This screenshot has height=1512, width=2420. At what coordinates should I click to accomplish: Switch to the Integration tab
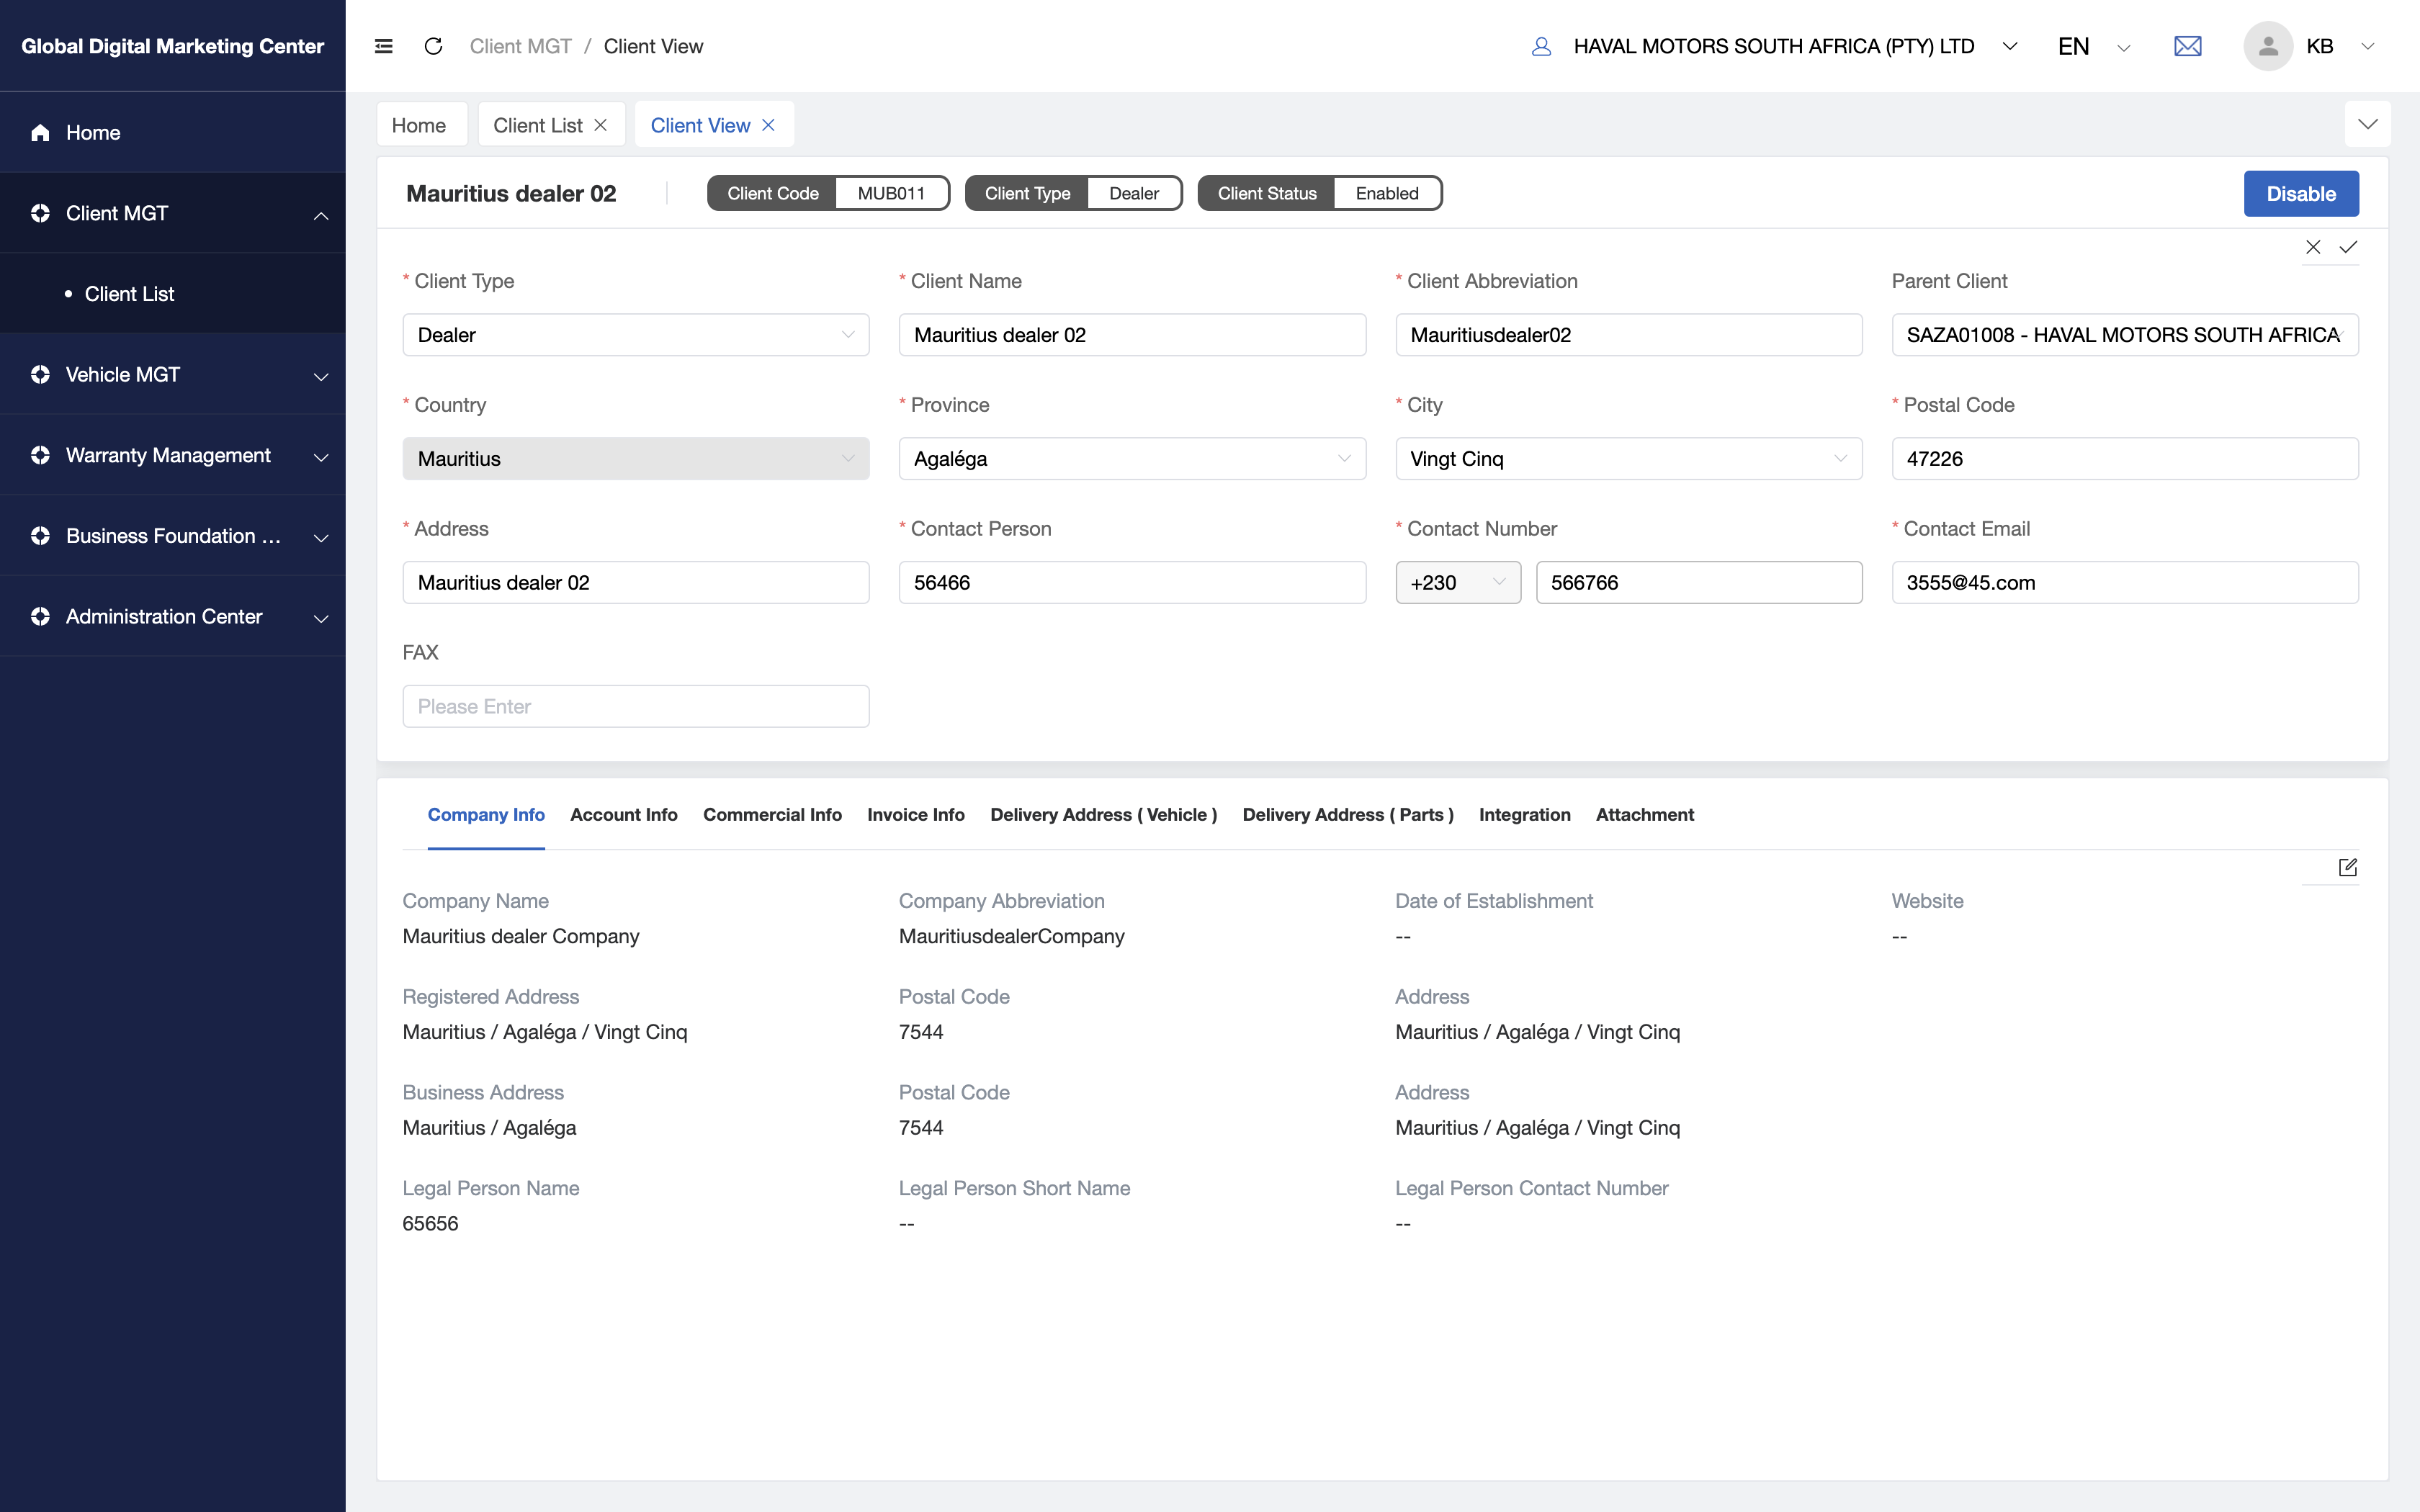point(1525,815)
